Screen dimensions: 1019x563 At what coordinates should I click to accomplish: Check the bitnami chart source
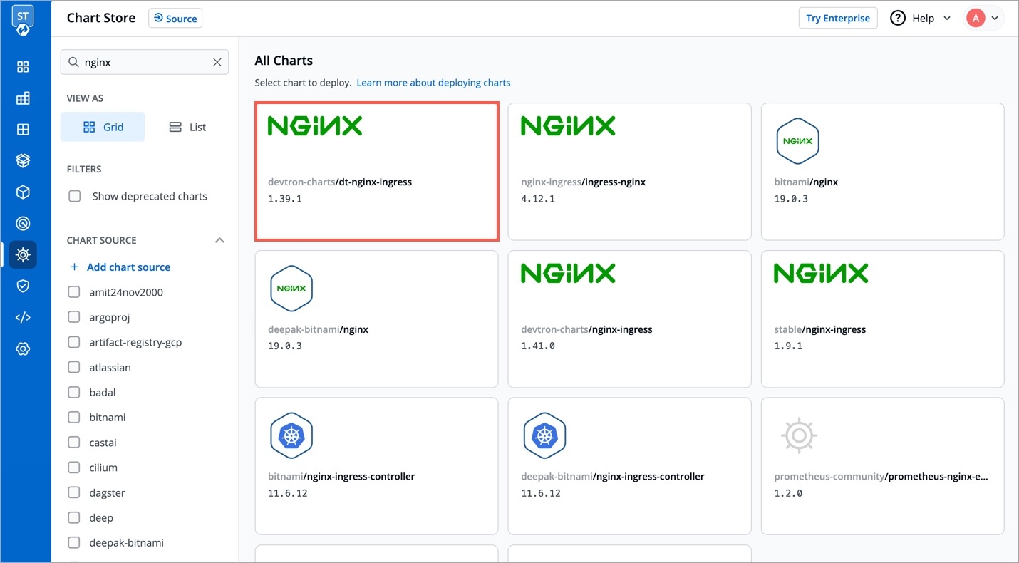coord(74,418)
